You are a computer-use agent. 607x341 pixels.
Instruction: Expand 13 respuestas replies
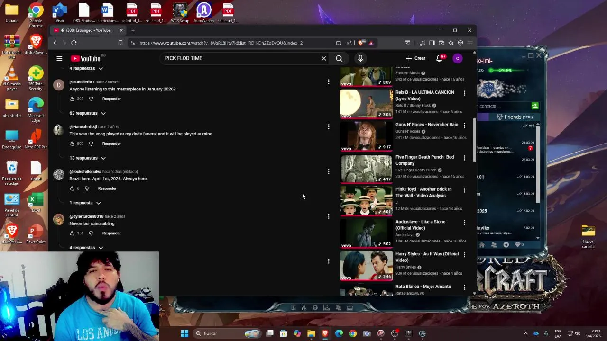(88, 158)
